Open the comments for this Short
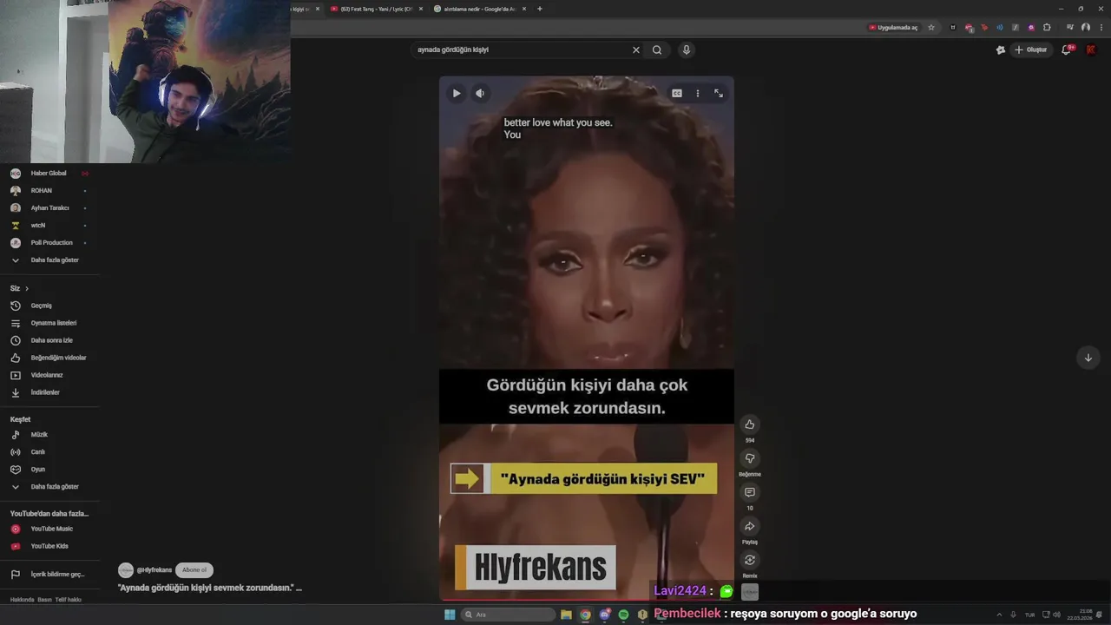1111x625 pixels. point(750,492)
